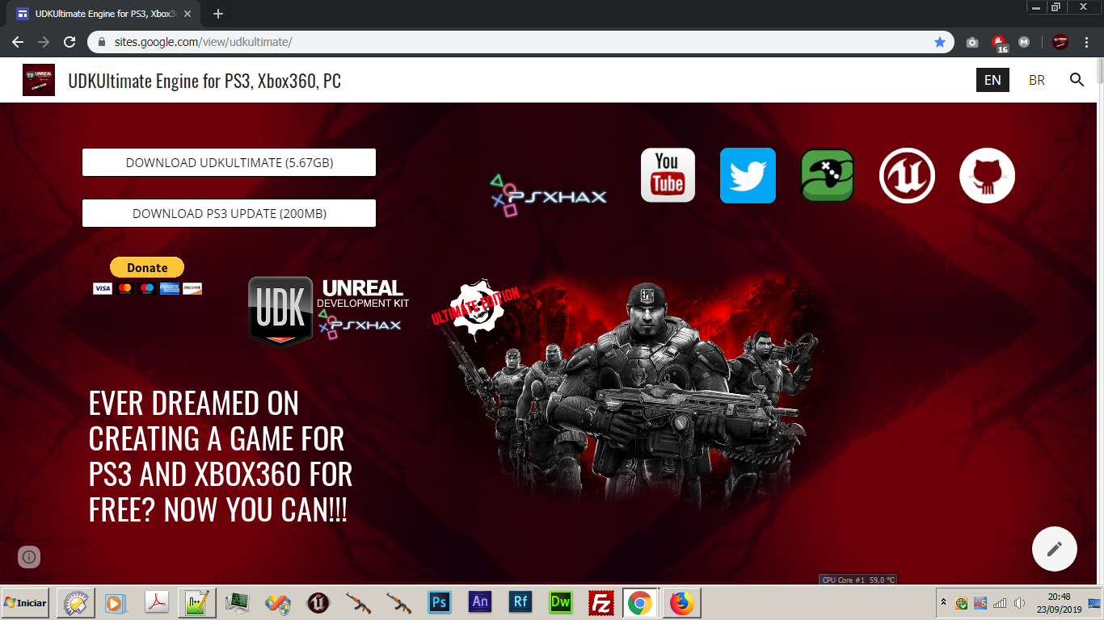Click the Rf taskbar icon

tap(520, 602)
